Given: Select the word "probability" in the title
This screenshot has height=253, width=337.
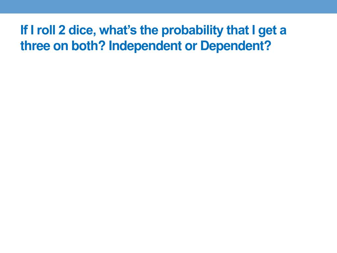Looking at the screenshot, I should click(x=192, y=31).
